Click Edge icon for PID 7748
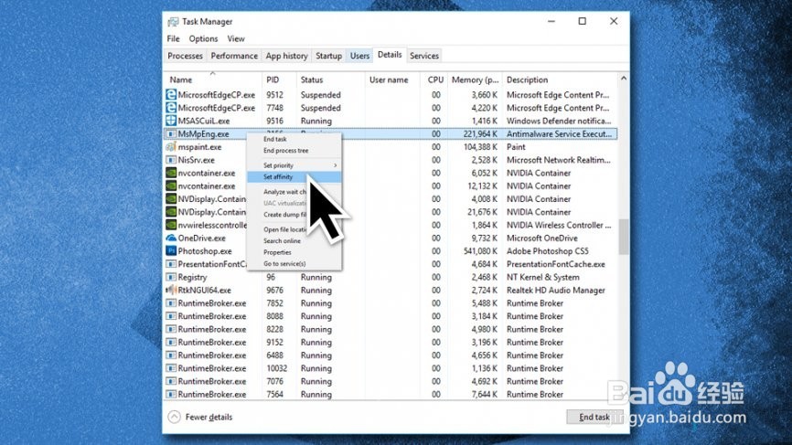Screen dimensions: 792x445 tap(171, 108)
